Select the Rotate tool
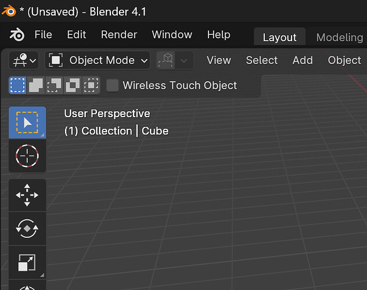The height and width of the screenshot is (290, 367). coord(27,229)
